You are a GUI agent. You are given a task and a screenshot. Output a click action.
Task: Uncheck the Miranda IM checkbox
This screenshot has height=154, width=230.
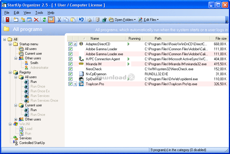(70, 64)
